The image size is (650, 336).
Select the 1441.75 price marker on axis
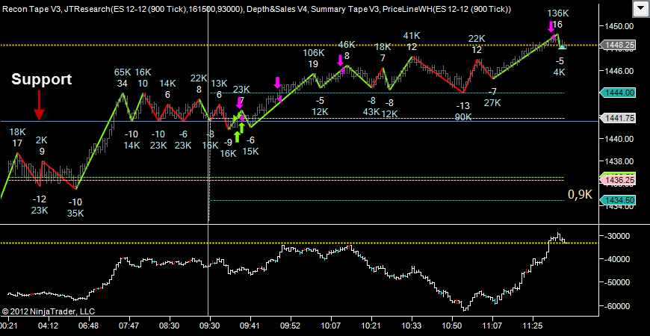(619, 118)
